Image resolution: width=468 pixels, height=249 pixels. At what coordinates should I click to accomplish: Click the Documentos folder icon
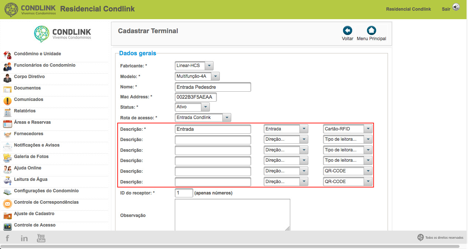coord(7,90)
